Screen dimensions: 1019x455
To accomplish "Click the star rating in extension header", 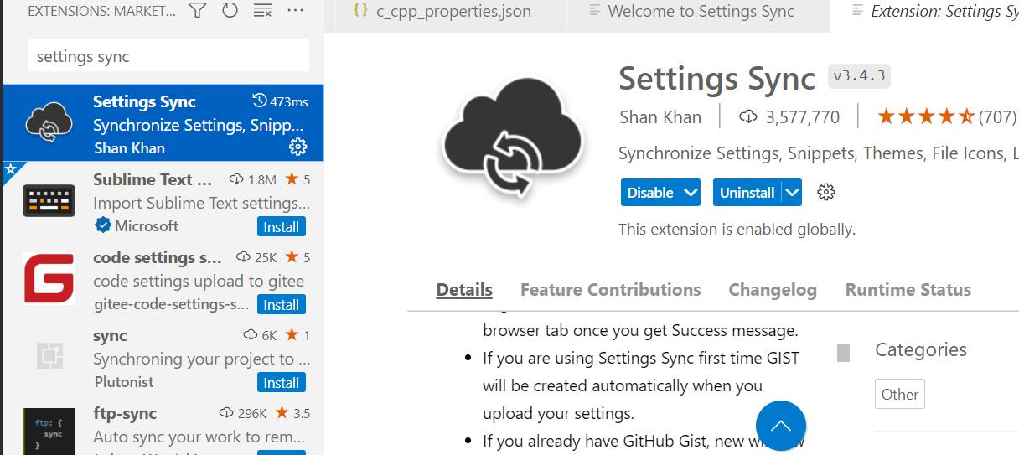I will [925, 116].
